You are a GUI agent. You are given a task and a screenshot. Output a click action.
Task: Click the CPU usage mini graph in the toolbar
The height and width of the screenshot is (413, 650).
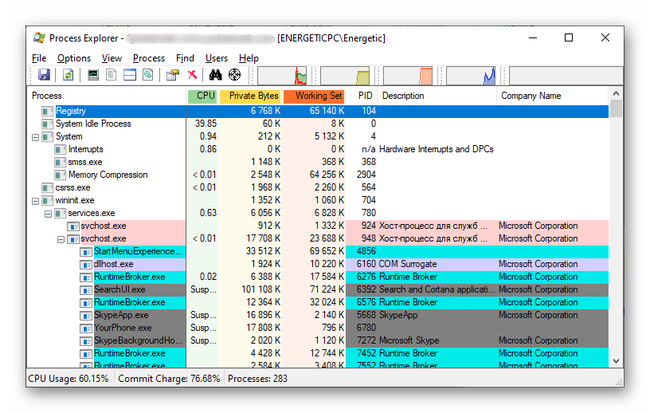click(282, 76)
